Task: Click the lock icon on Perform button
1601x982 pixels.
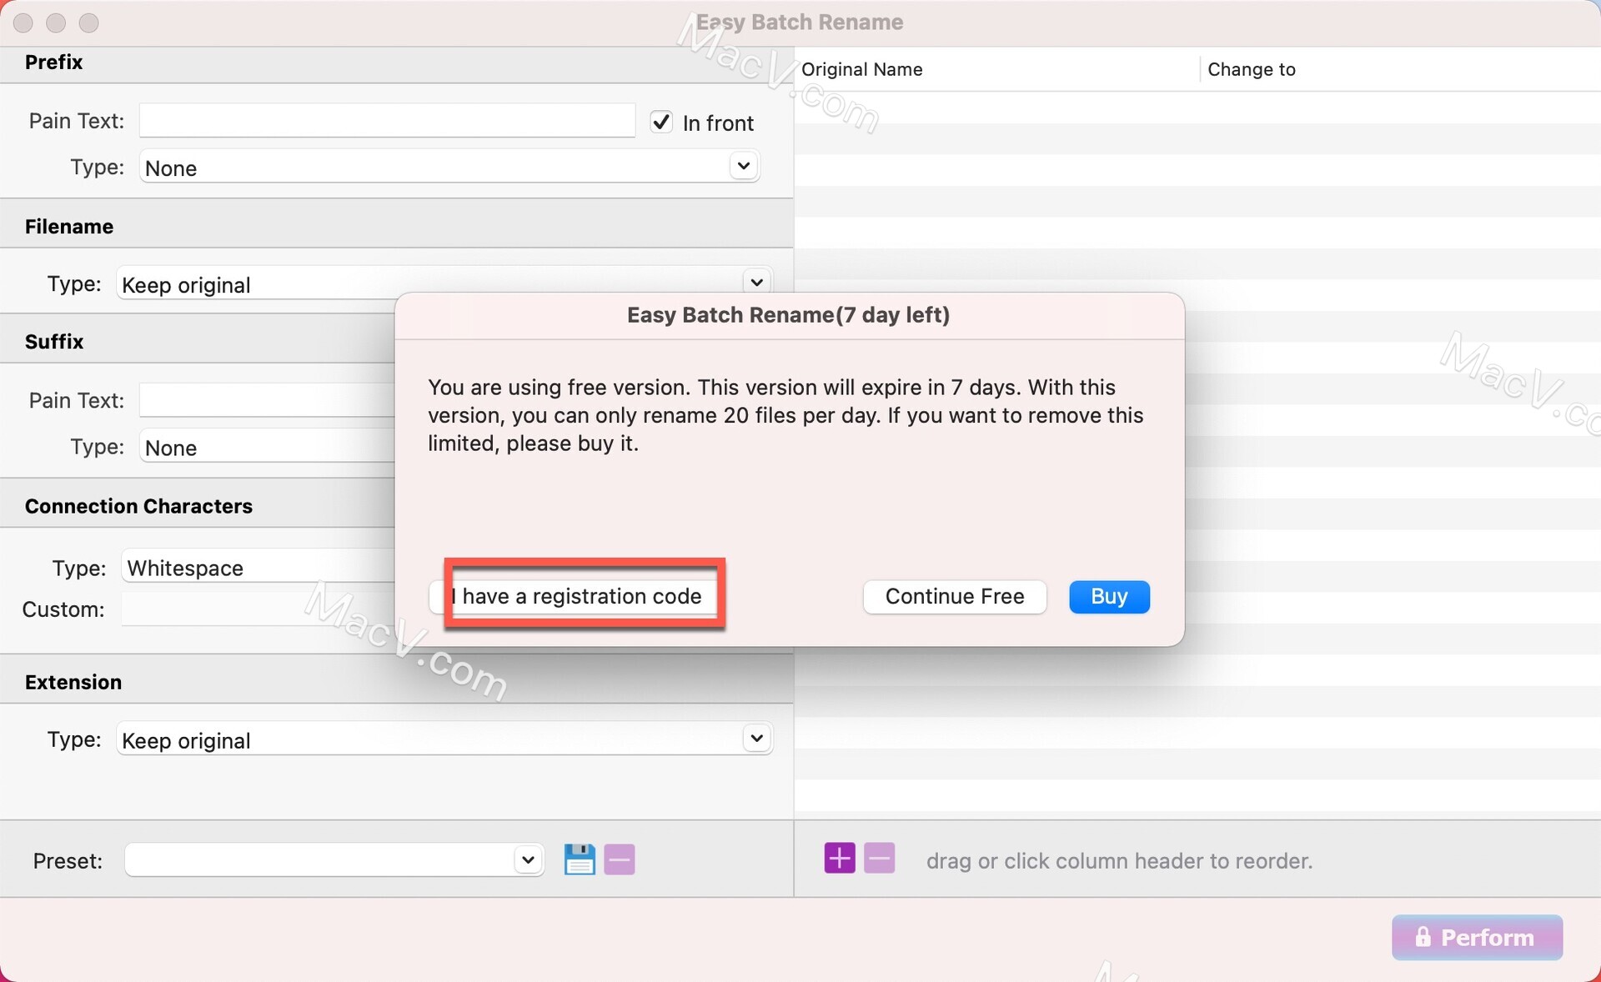Action: 1423,937
